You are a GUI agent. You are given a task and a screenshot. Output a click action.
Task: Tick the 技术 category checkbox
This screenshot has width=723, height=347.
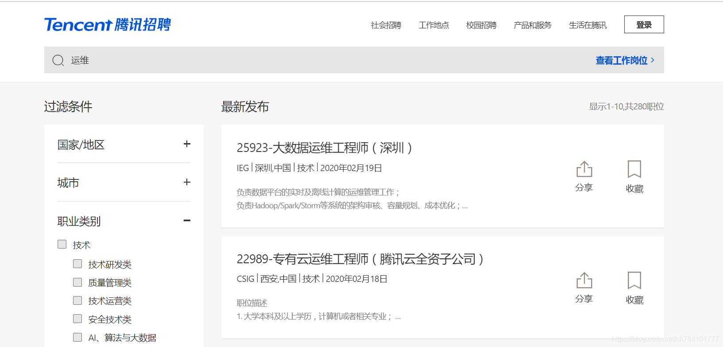(62, 244)
